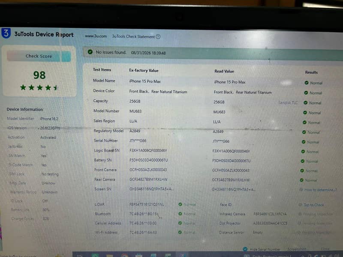Click Read Value of Front Camera serial
Image resolution: width=343 pixels, height=257 pixels.
tap(231, 170)
